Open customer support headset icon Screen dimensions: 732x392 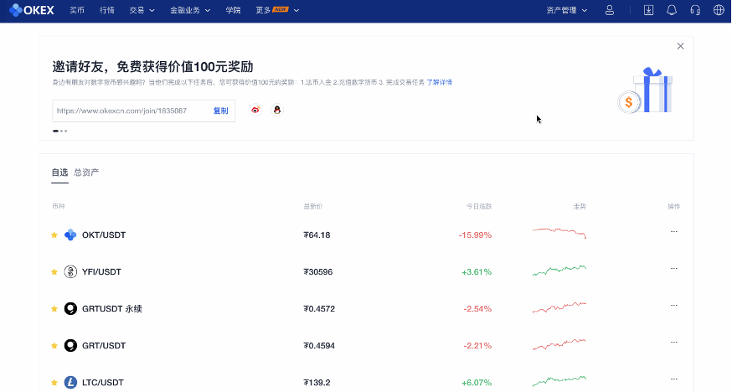click(695, 10)
